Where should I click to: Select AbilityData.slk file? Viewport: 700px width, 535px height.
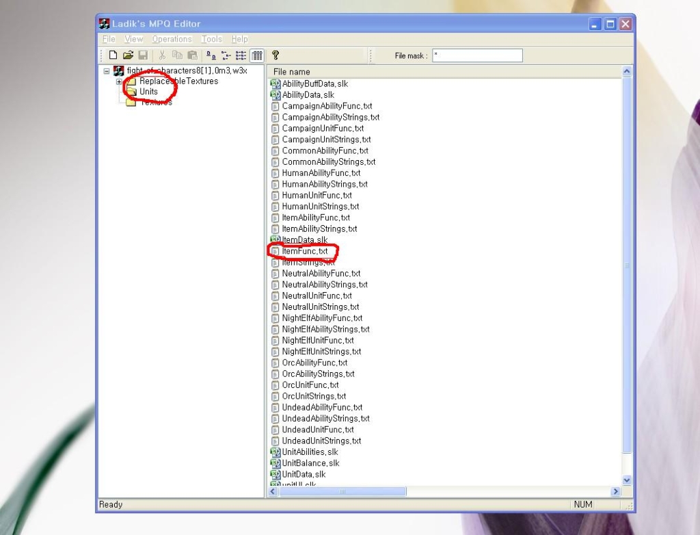(308, 94)
